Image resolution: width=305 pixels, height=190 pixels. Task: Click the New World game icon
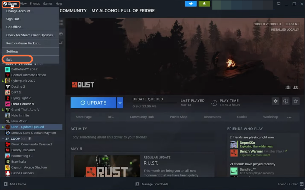coord(7,121)
